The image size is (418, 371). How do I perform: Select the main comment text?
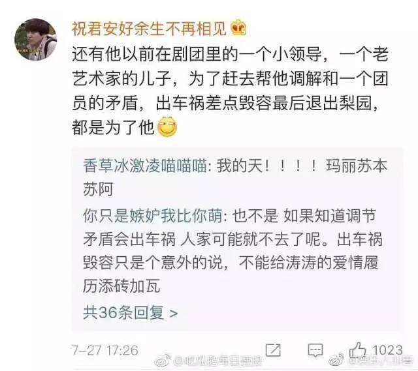(230, 91)
